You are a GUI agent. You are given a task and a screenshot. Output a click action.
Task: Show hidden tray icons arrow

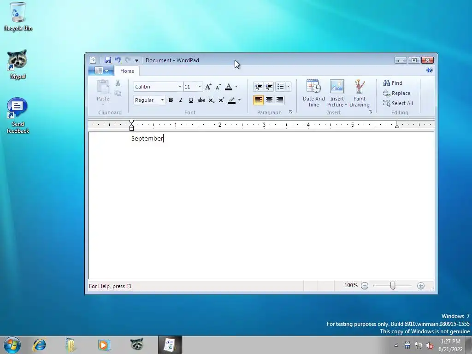click(x=396, y=345)
